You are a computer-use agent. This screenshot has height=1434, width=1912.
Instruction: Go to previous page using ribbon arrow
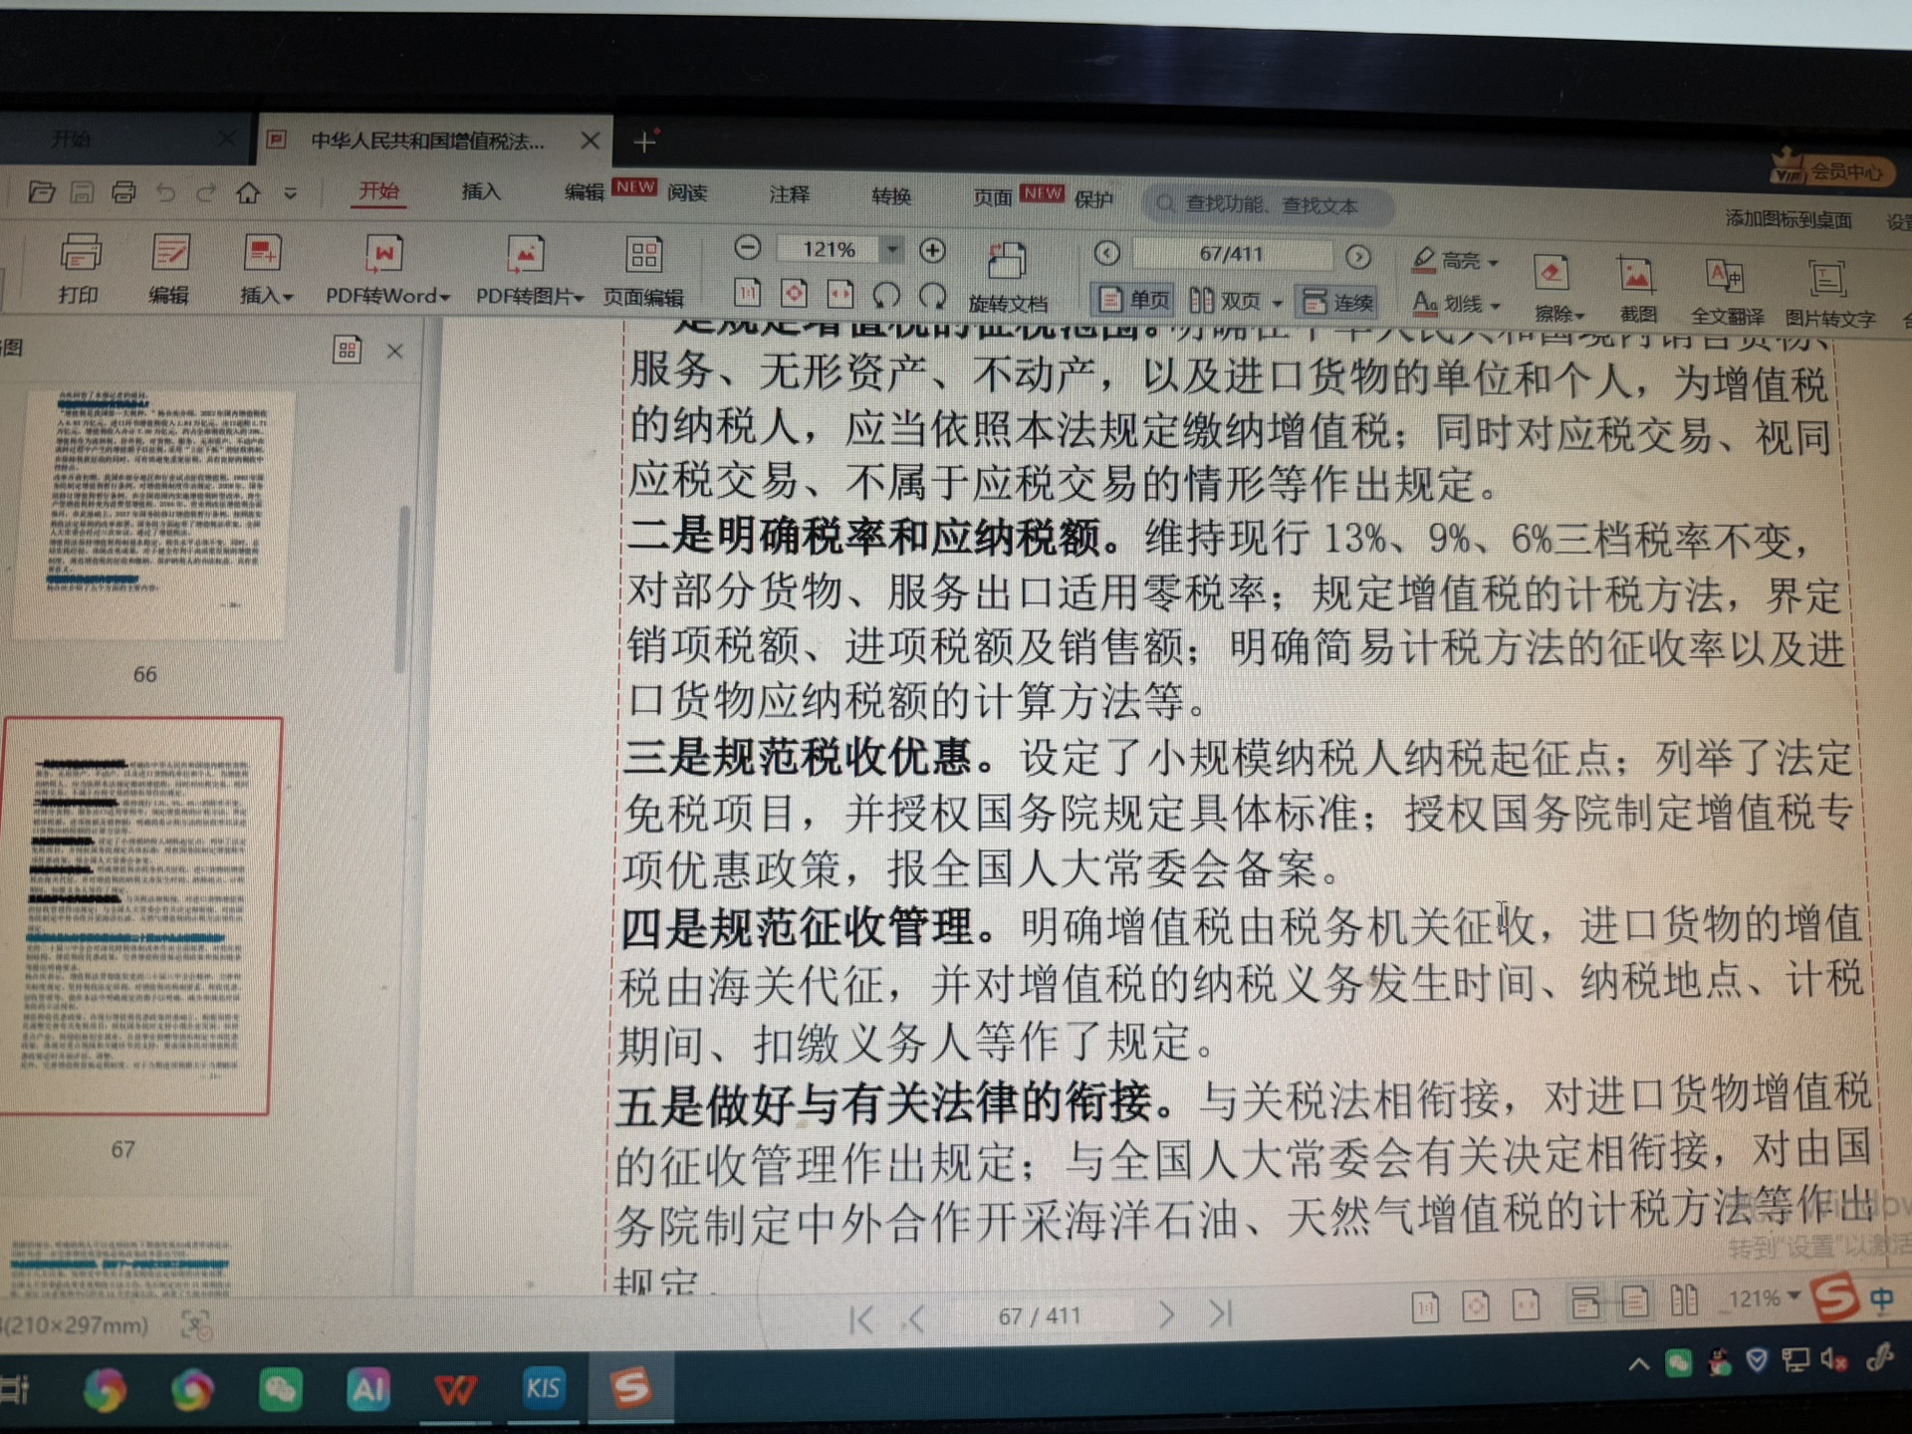[x=1106, y=253]
